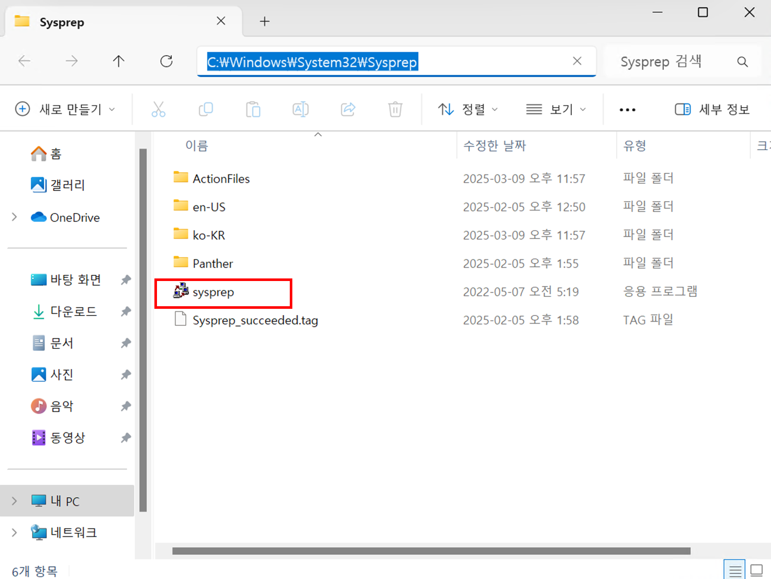Image resolution: width=771 pixels, height=579 pixels.
Task: Switch to details list view icon
Action: click(x=734, y=570)
